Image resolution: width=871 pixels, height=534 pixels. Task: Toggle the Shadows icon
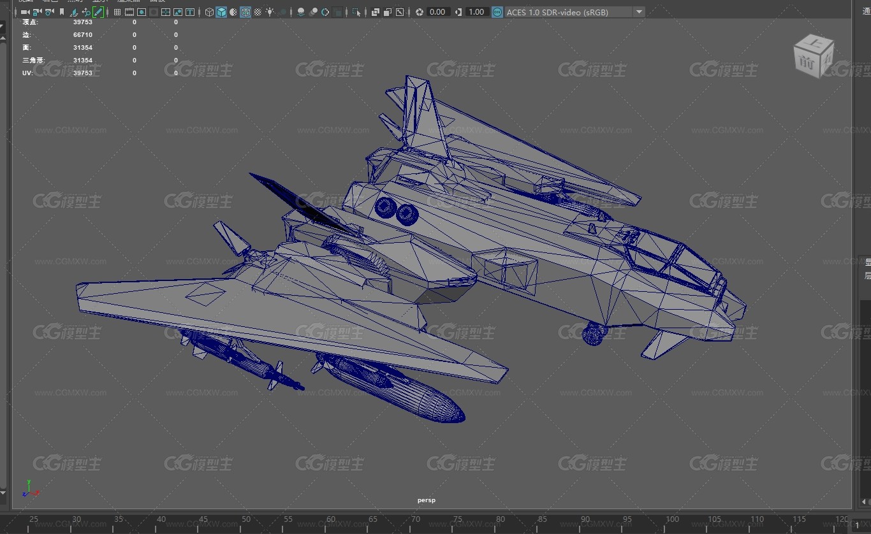282,12
